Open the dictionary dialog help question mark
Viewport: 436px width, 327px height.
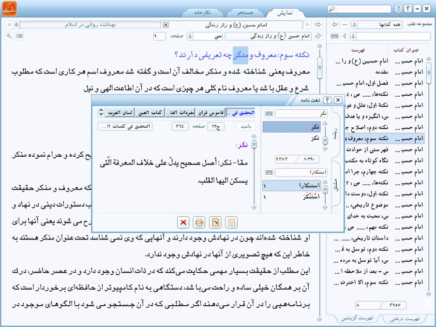tap(328, 100)
